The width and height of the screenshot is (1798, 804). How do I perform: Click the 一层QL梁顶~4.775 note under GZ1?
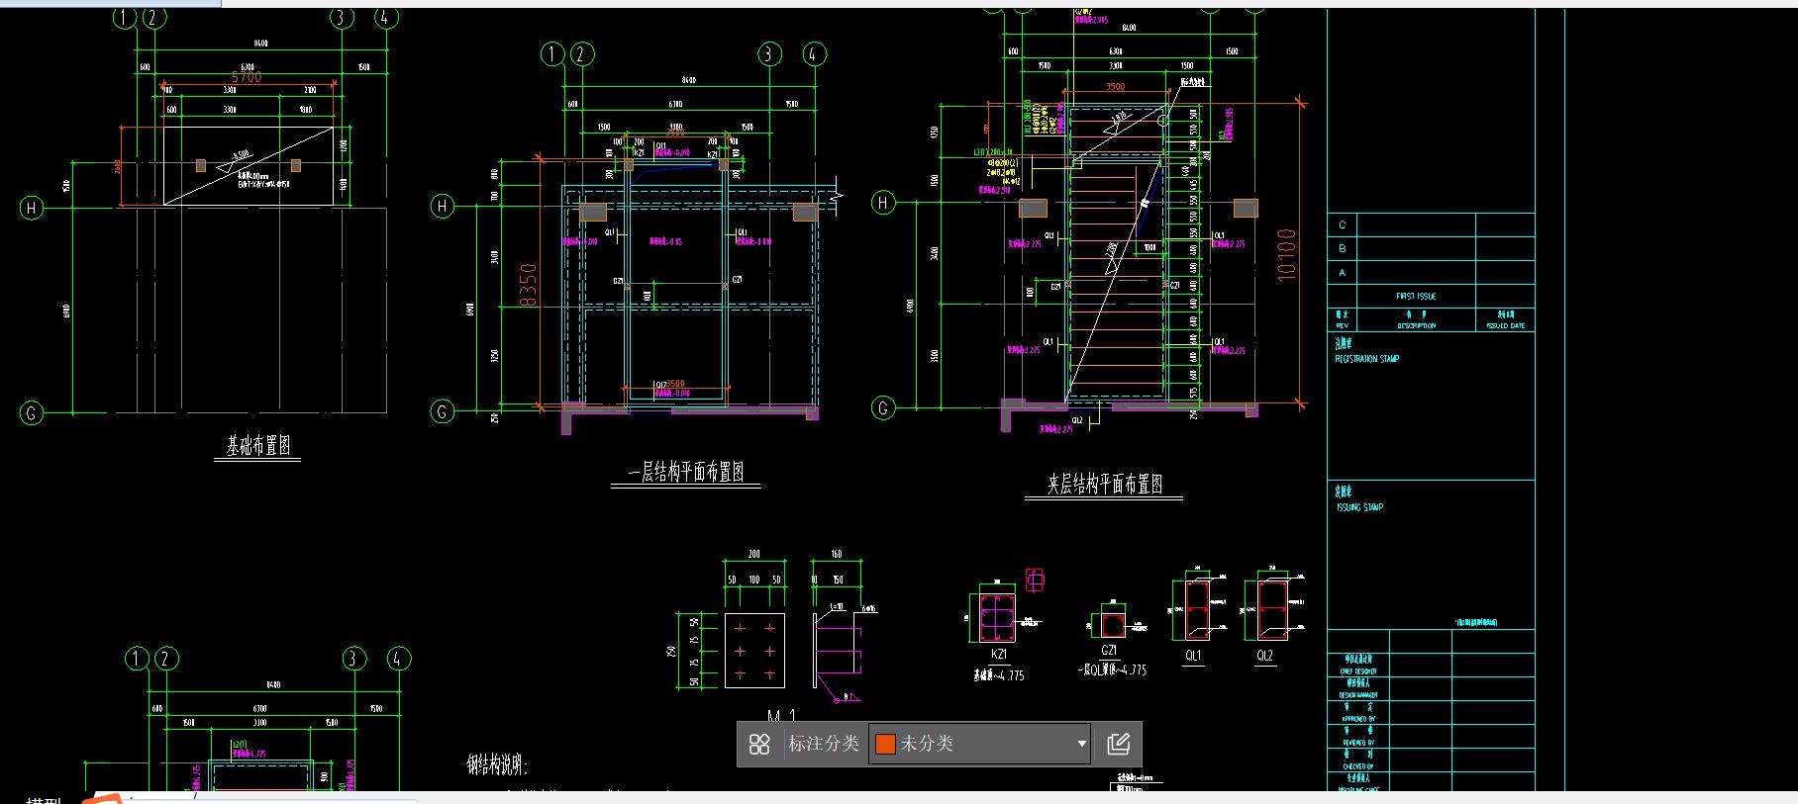pyautogui.click(x=1112, y=670)
